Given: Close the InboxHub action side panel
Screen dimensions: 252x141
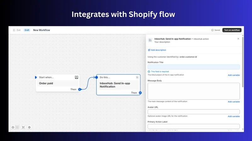Looking at the screenshot, I should pos(238,39).
